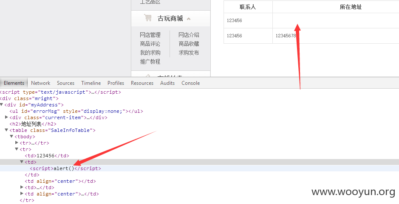Select the h2 地址列表 line
Viewport: 399px width, 204px height.
(33, 124)
